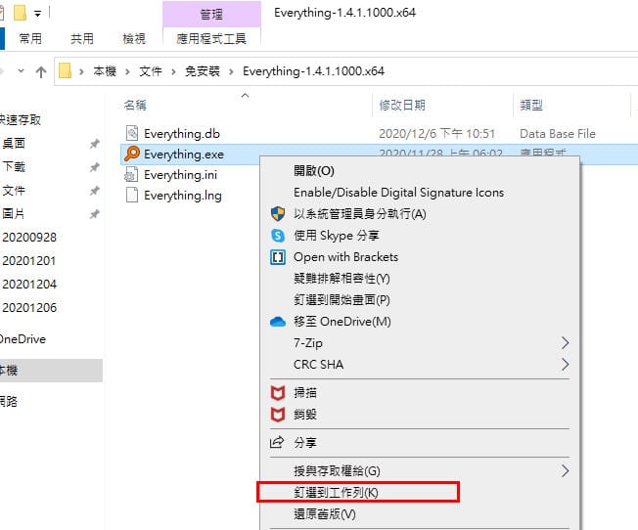The image size is (638, 530).
Task: Select 開啟(O) in context menu
Action: pos(314,170)
